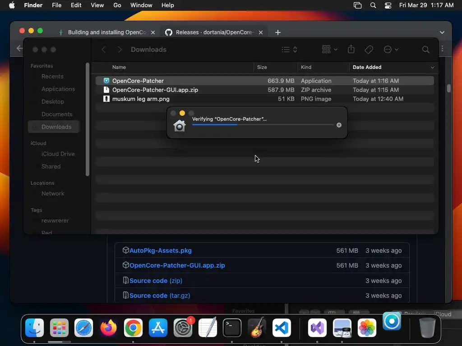The image size is (462, 346).
Task: Open the Trash in the Dock
Action: [427, 328]
